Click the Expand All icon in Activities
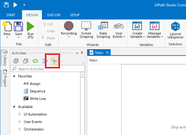This screenshot has height=135, width=186. [x=16, y=61]
